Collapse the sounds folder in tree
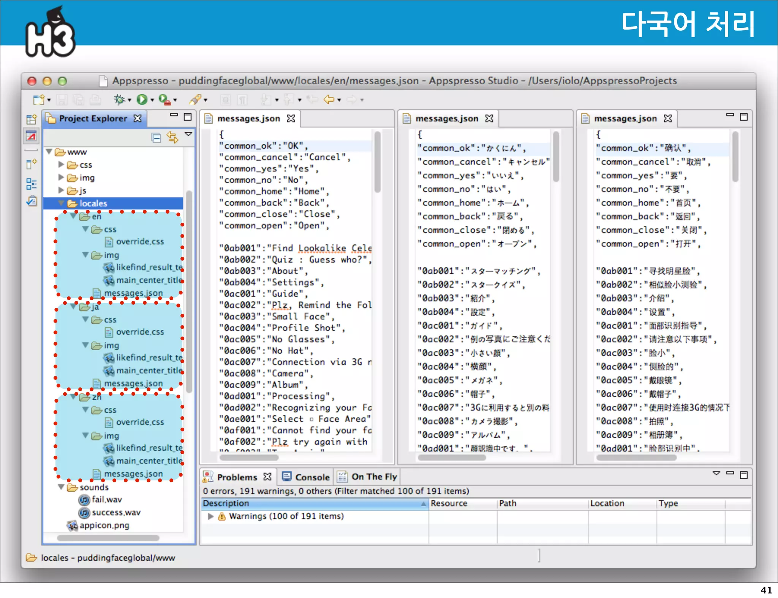778x598 pixels. [x=61, y=487]
